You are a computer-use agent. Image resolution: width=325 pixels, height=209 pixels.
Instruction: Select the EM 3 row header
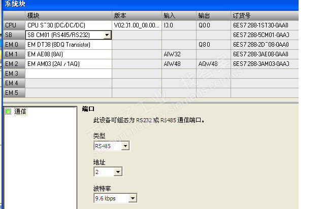coord(14,74)
